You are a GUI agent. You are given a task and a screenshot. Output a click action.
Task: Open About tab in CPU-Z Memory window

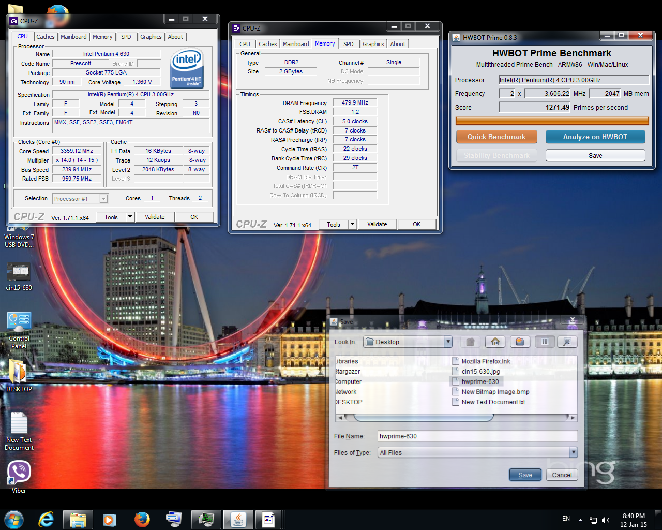pos(398,44)
